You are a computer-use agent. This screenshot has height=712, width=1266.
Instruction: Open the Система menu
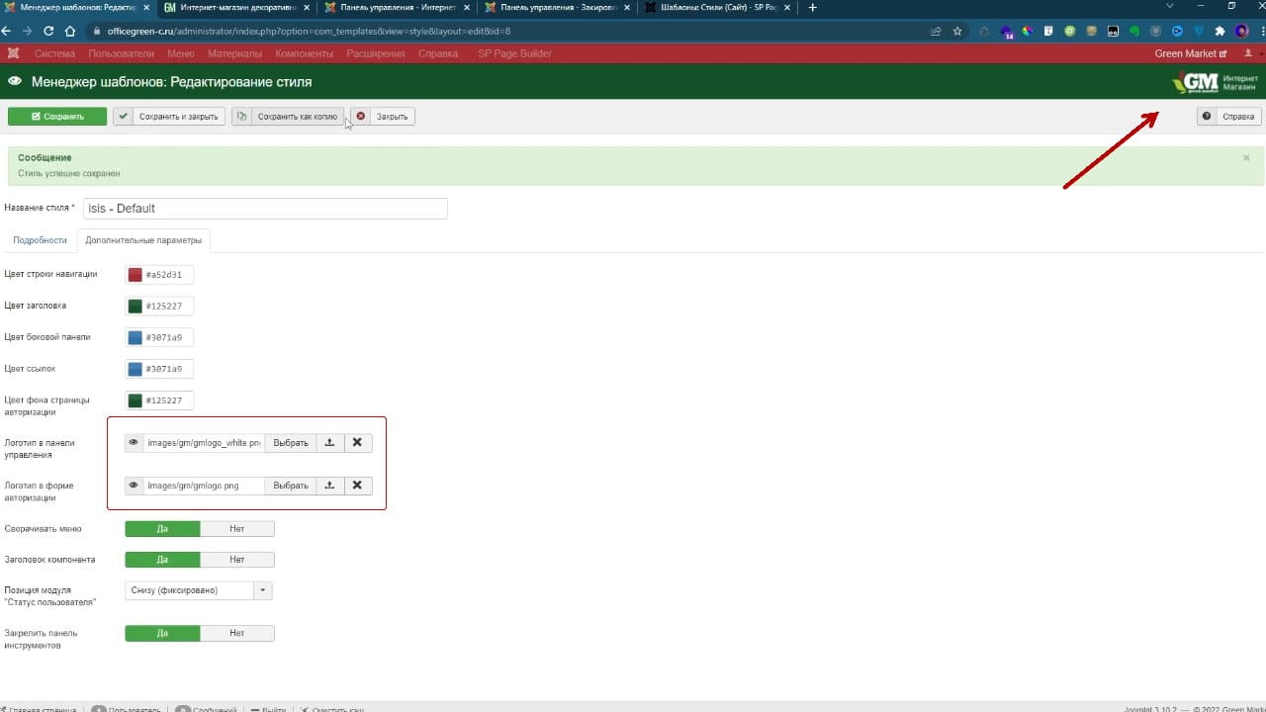click(54, 53)
